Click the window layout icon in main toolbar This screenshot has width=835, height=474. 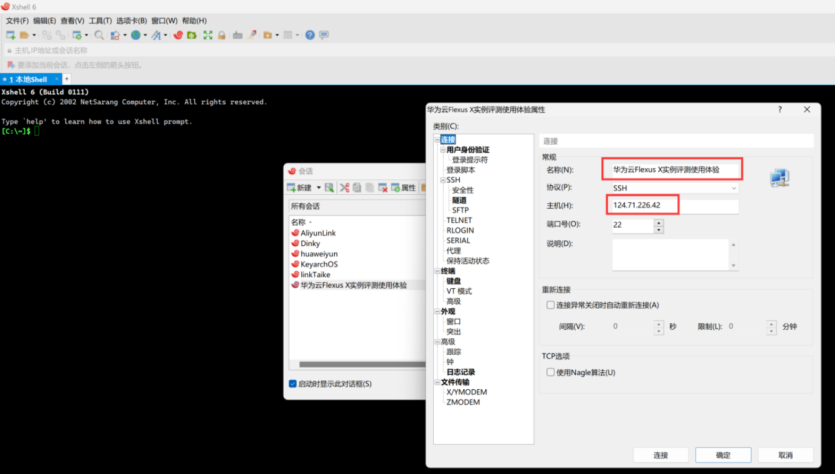click(289, 35)
